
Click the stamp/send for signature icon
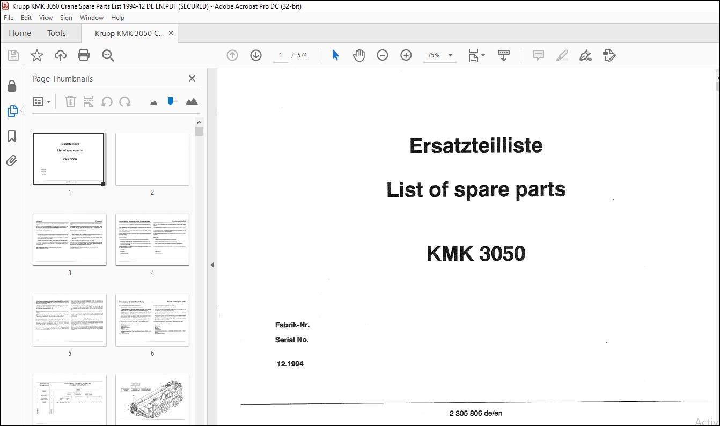click(609, 55)
